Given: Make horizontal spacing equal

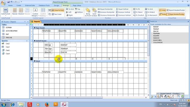Looking at the screenshot, I should tap(105, 9).
